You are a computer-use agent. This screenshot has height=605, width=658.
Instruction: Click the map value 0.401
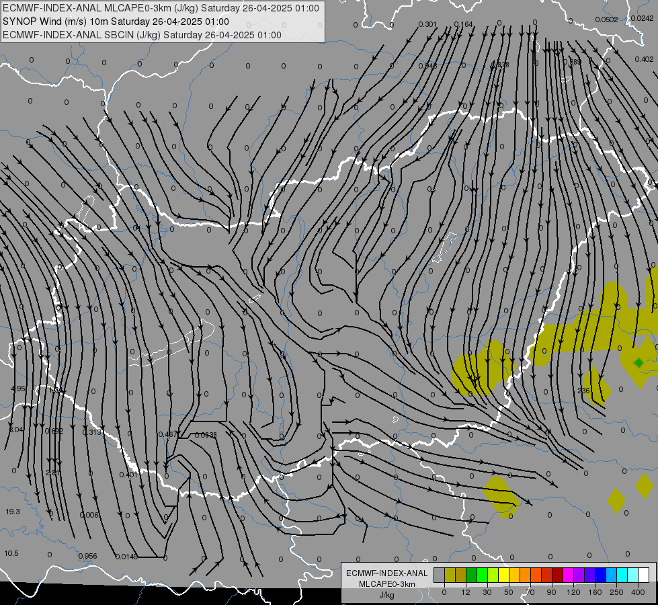pos(128,475)
